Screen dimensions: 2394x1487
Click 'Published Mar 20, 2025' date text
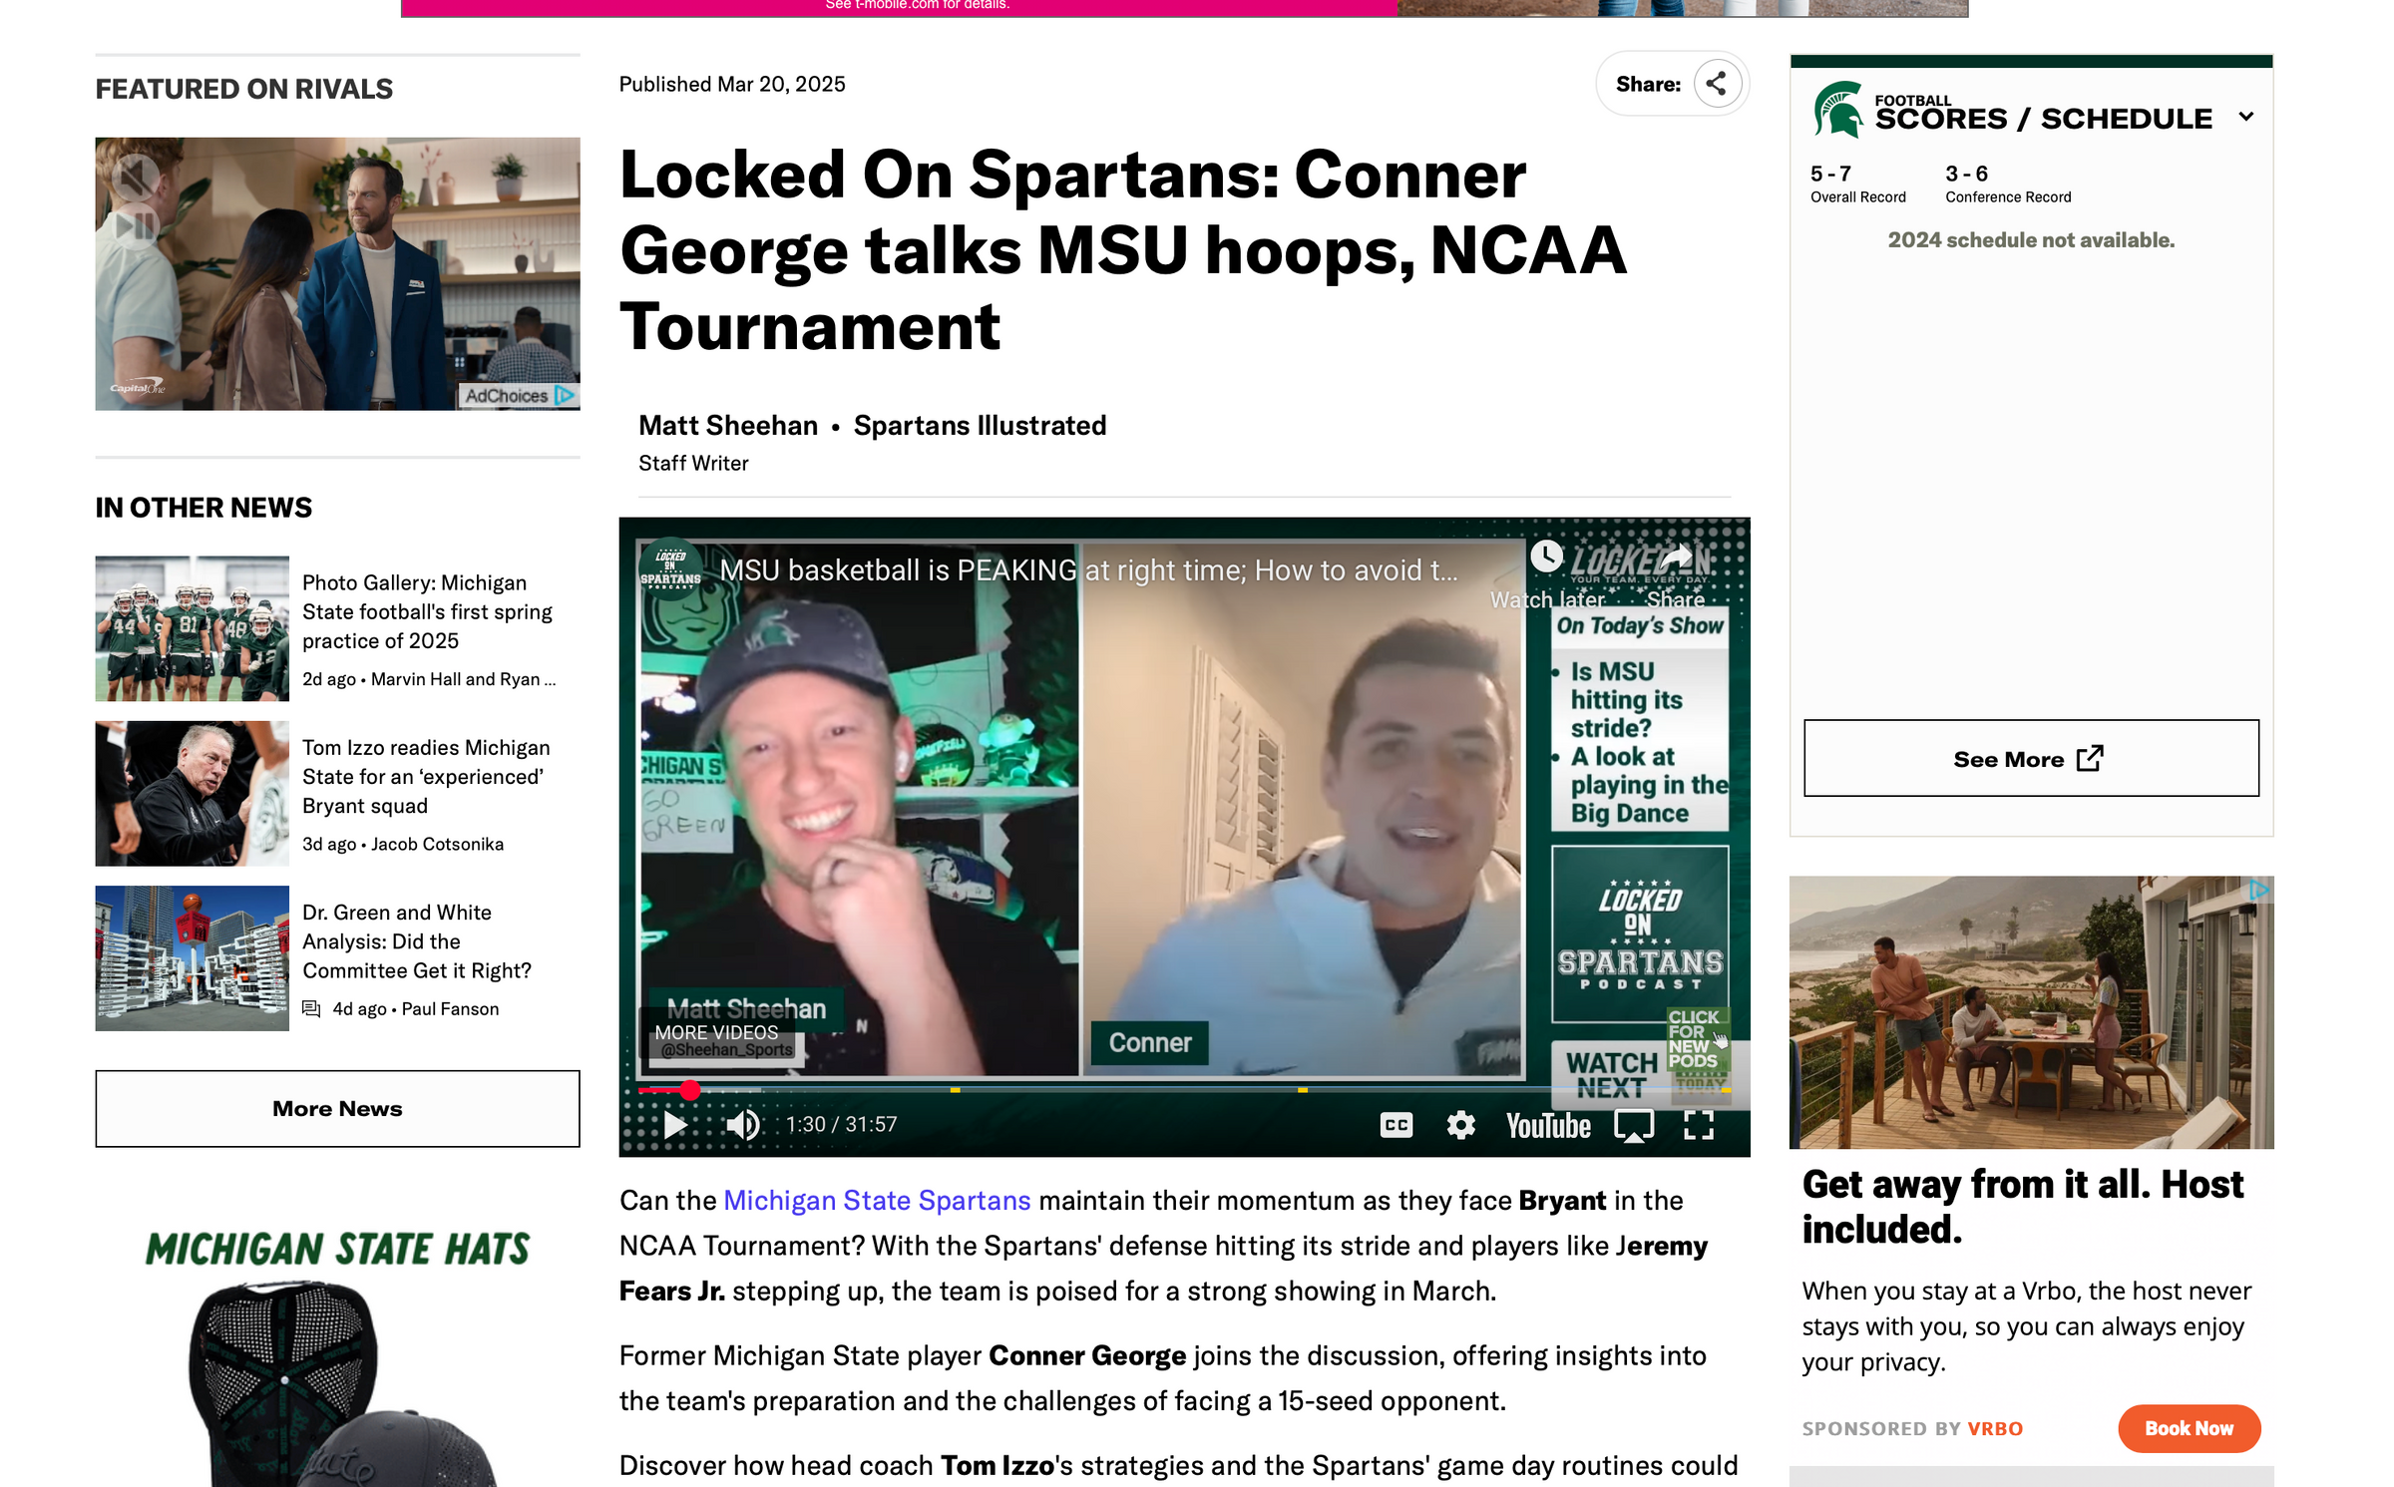click(x=731, y=84)
